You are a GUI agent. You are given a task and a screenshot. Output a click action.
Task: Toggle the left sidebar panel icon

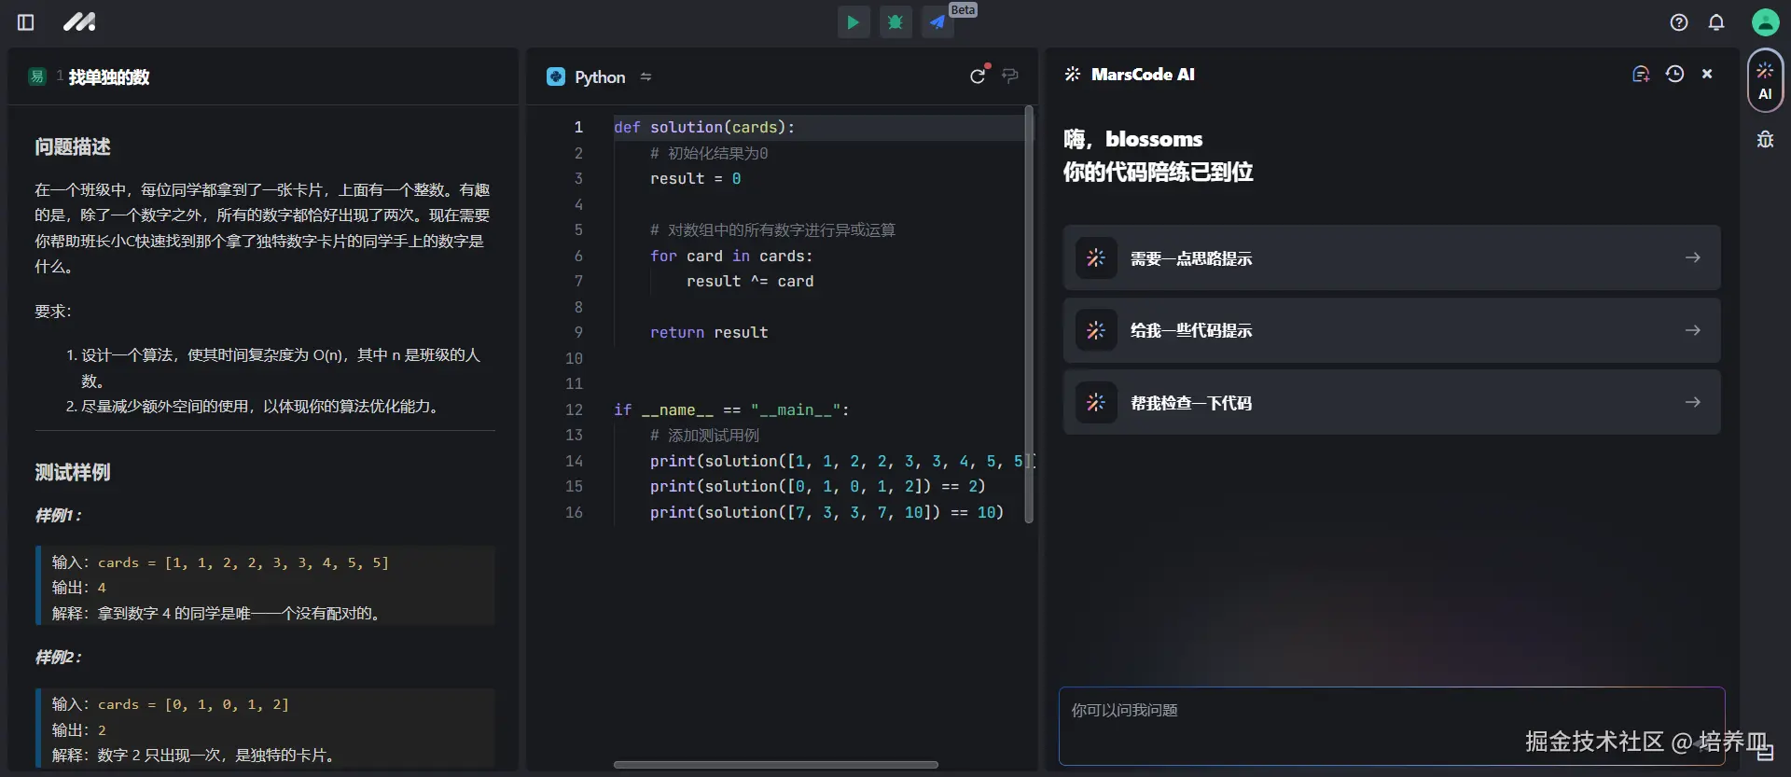tap(26, 22)
